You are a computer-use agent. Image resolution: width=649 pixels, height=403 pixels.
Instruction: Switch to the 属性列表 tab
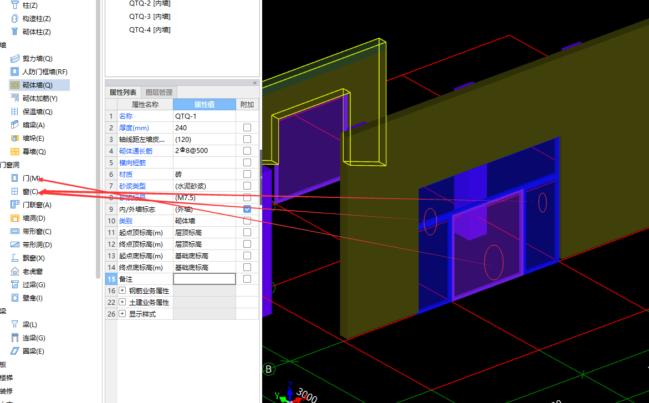tap(123, 92)
